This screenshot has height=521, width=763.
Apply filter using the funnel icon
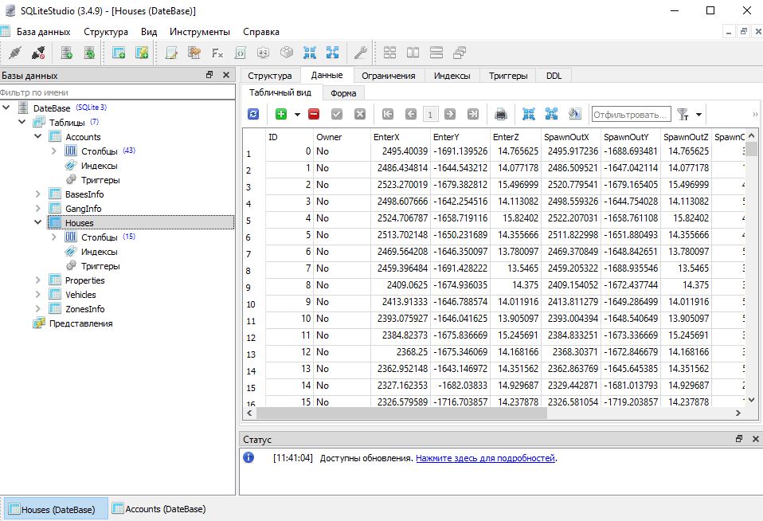coord(683,115)
